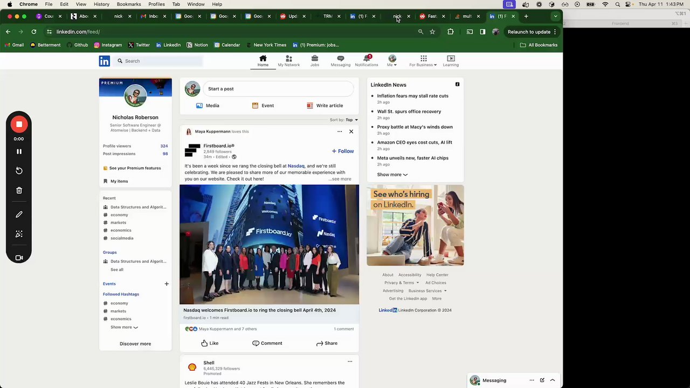The height and width of the screenshot is (388, 690).
Task: Delete the recording with the trash icon
Action: [x=19, y=190]
